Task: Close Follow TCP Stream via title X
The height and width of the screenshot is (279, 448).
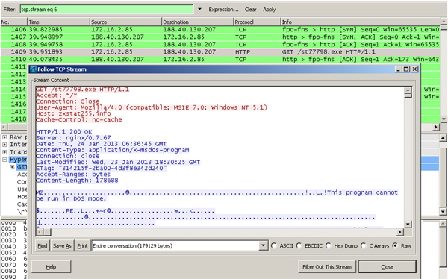Action: [x=414, y=69]
